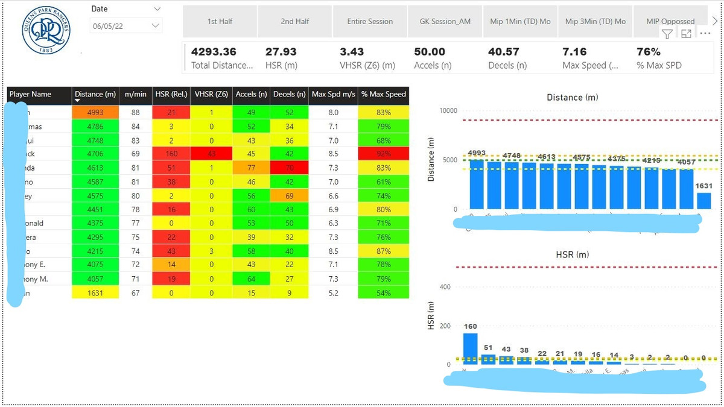724x407 pixels.
Task: Select the 1st Half tab
Action: (220, 21)
